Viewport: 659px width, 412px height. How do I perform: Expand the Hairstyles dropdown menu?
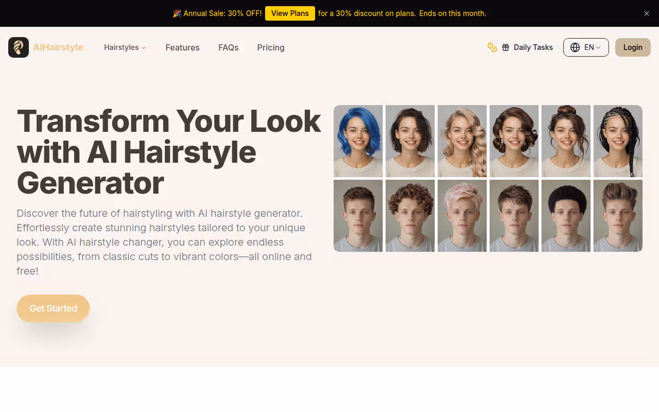tap(125, 47)
